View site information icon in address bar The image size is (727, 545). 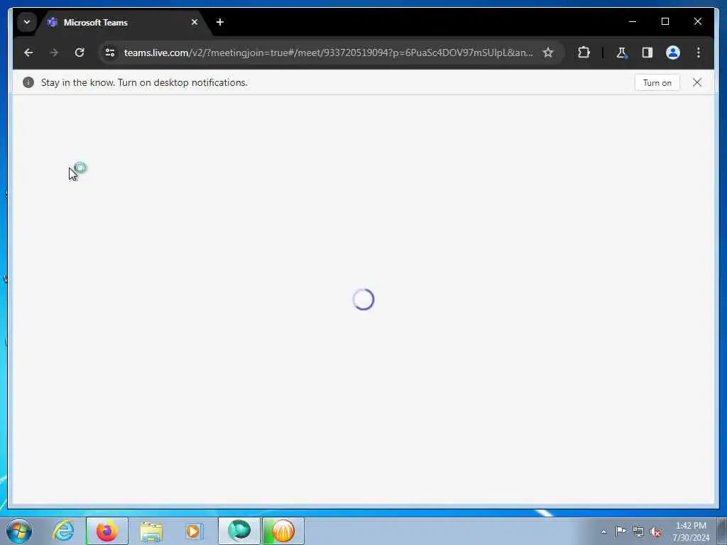coord(110,53)
